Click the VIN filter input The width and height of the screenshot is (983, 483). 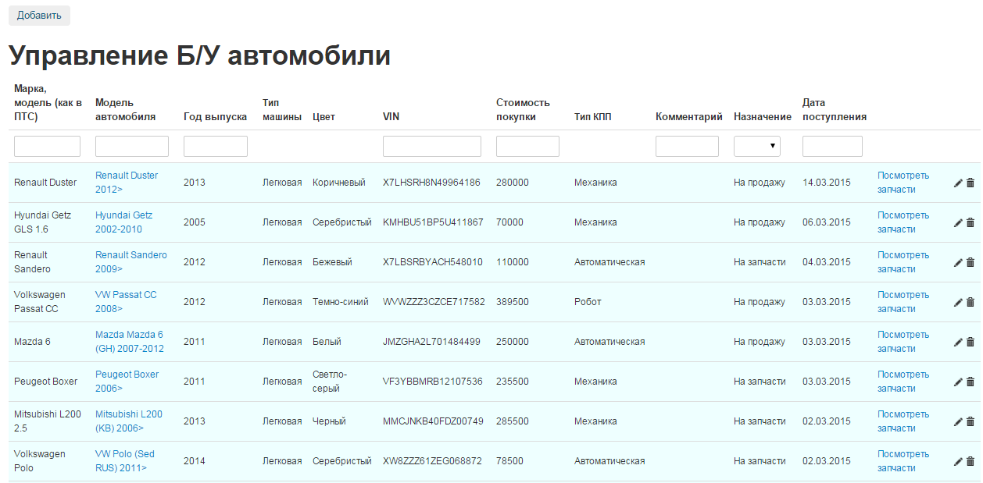432,146
